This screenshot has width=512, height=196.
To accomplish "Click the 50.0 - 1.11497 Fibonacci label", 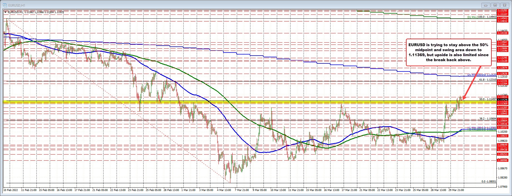I will click(488, 99).
